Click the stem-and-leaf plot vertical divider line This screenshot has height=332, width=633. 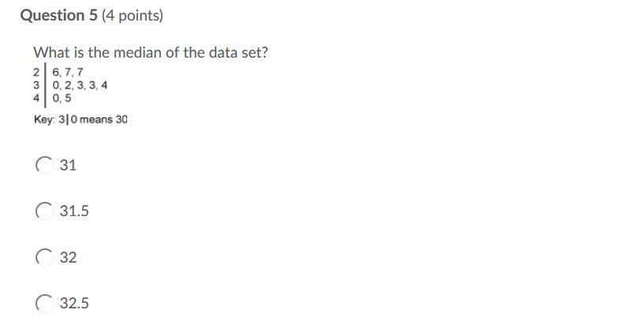point(45,85)
